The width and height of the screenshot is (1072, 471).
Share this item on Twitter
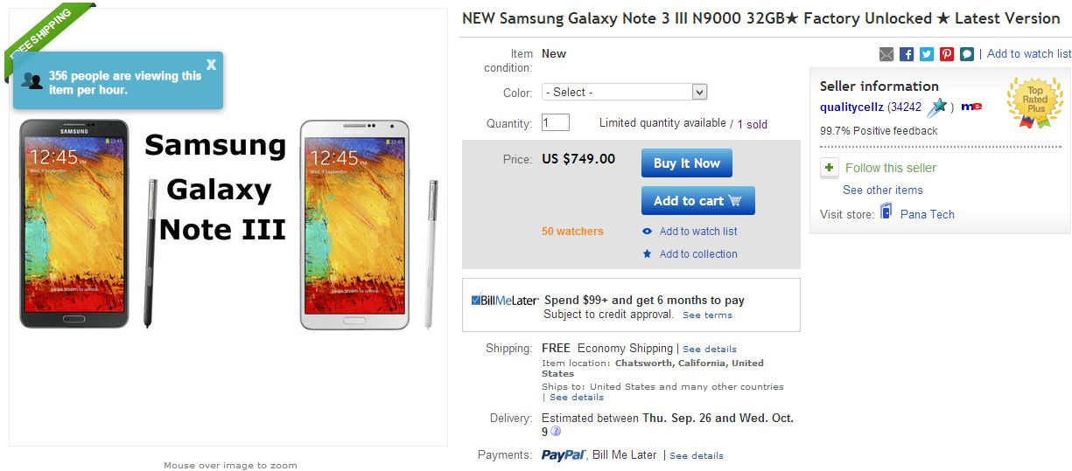[927, 54]
